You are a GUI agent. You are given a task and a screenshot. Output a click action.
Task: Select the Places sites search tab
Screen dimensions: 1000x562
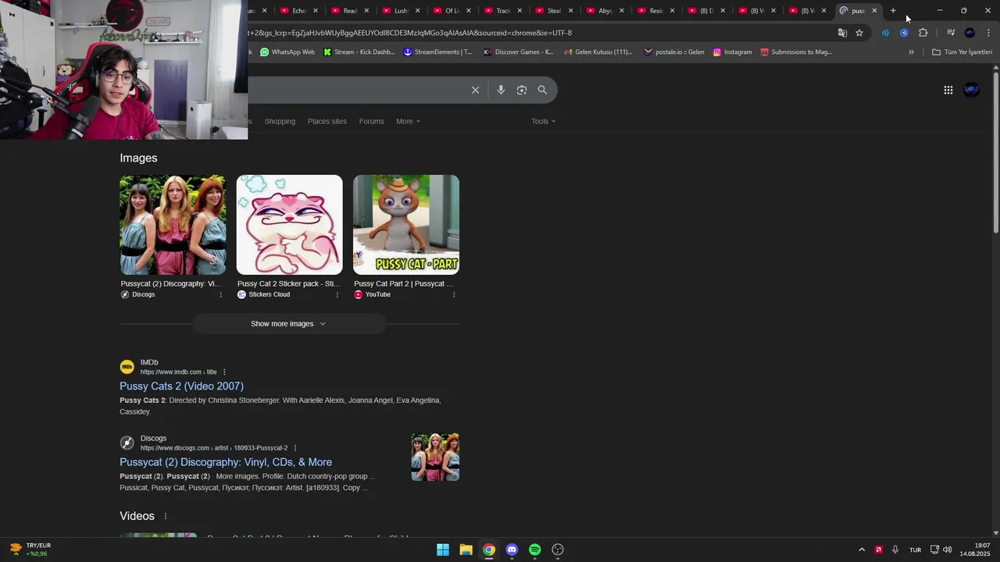coord(327,121)
